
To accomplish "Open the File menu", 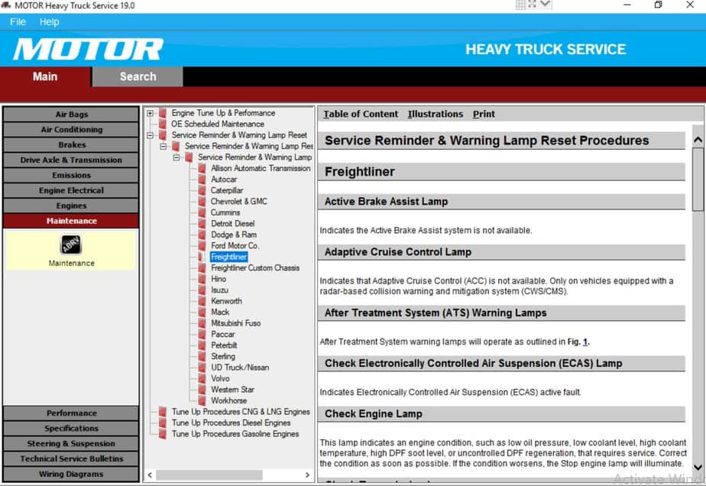I will coord(18,22).
